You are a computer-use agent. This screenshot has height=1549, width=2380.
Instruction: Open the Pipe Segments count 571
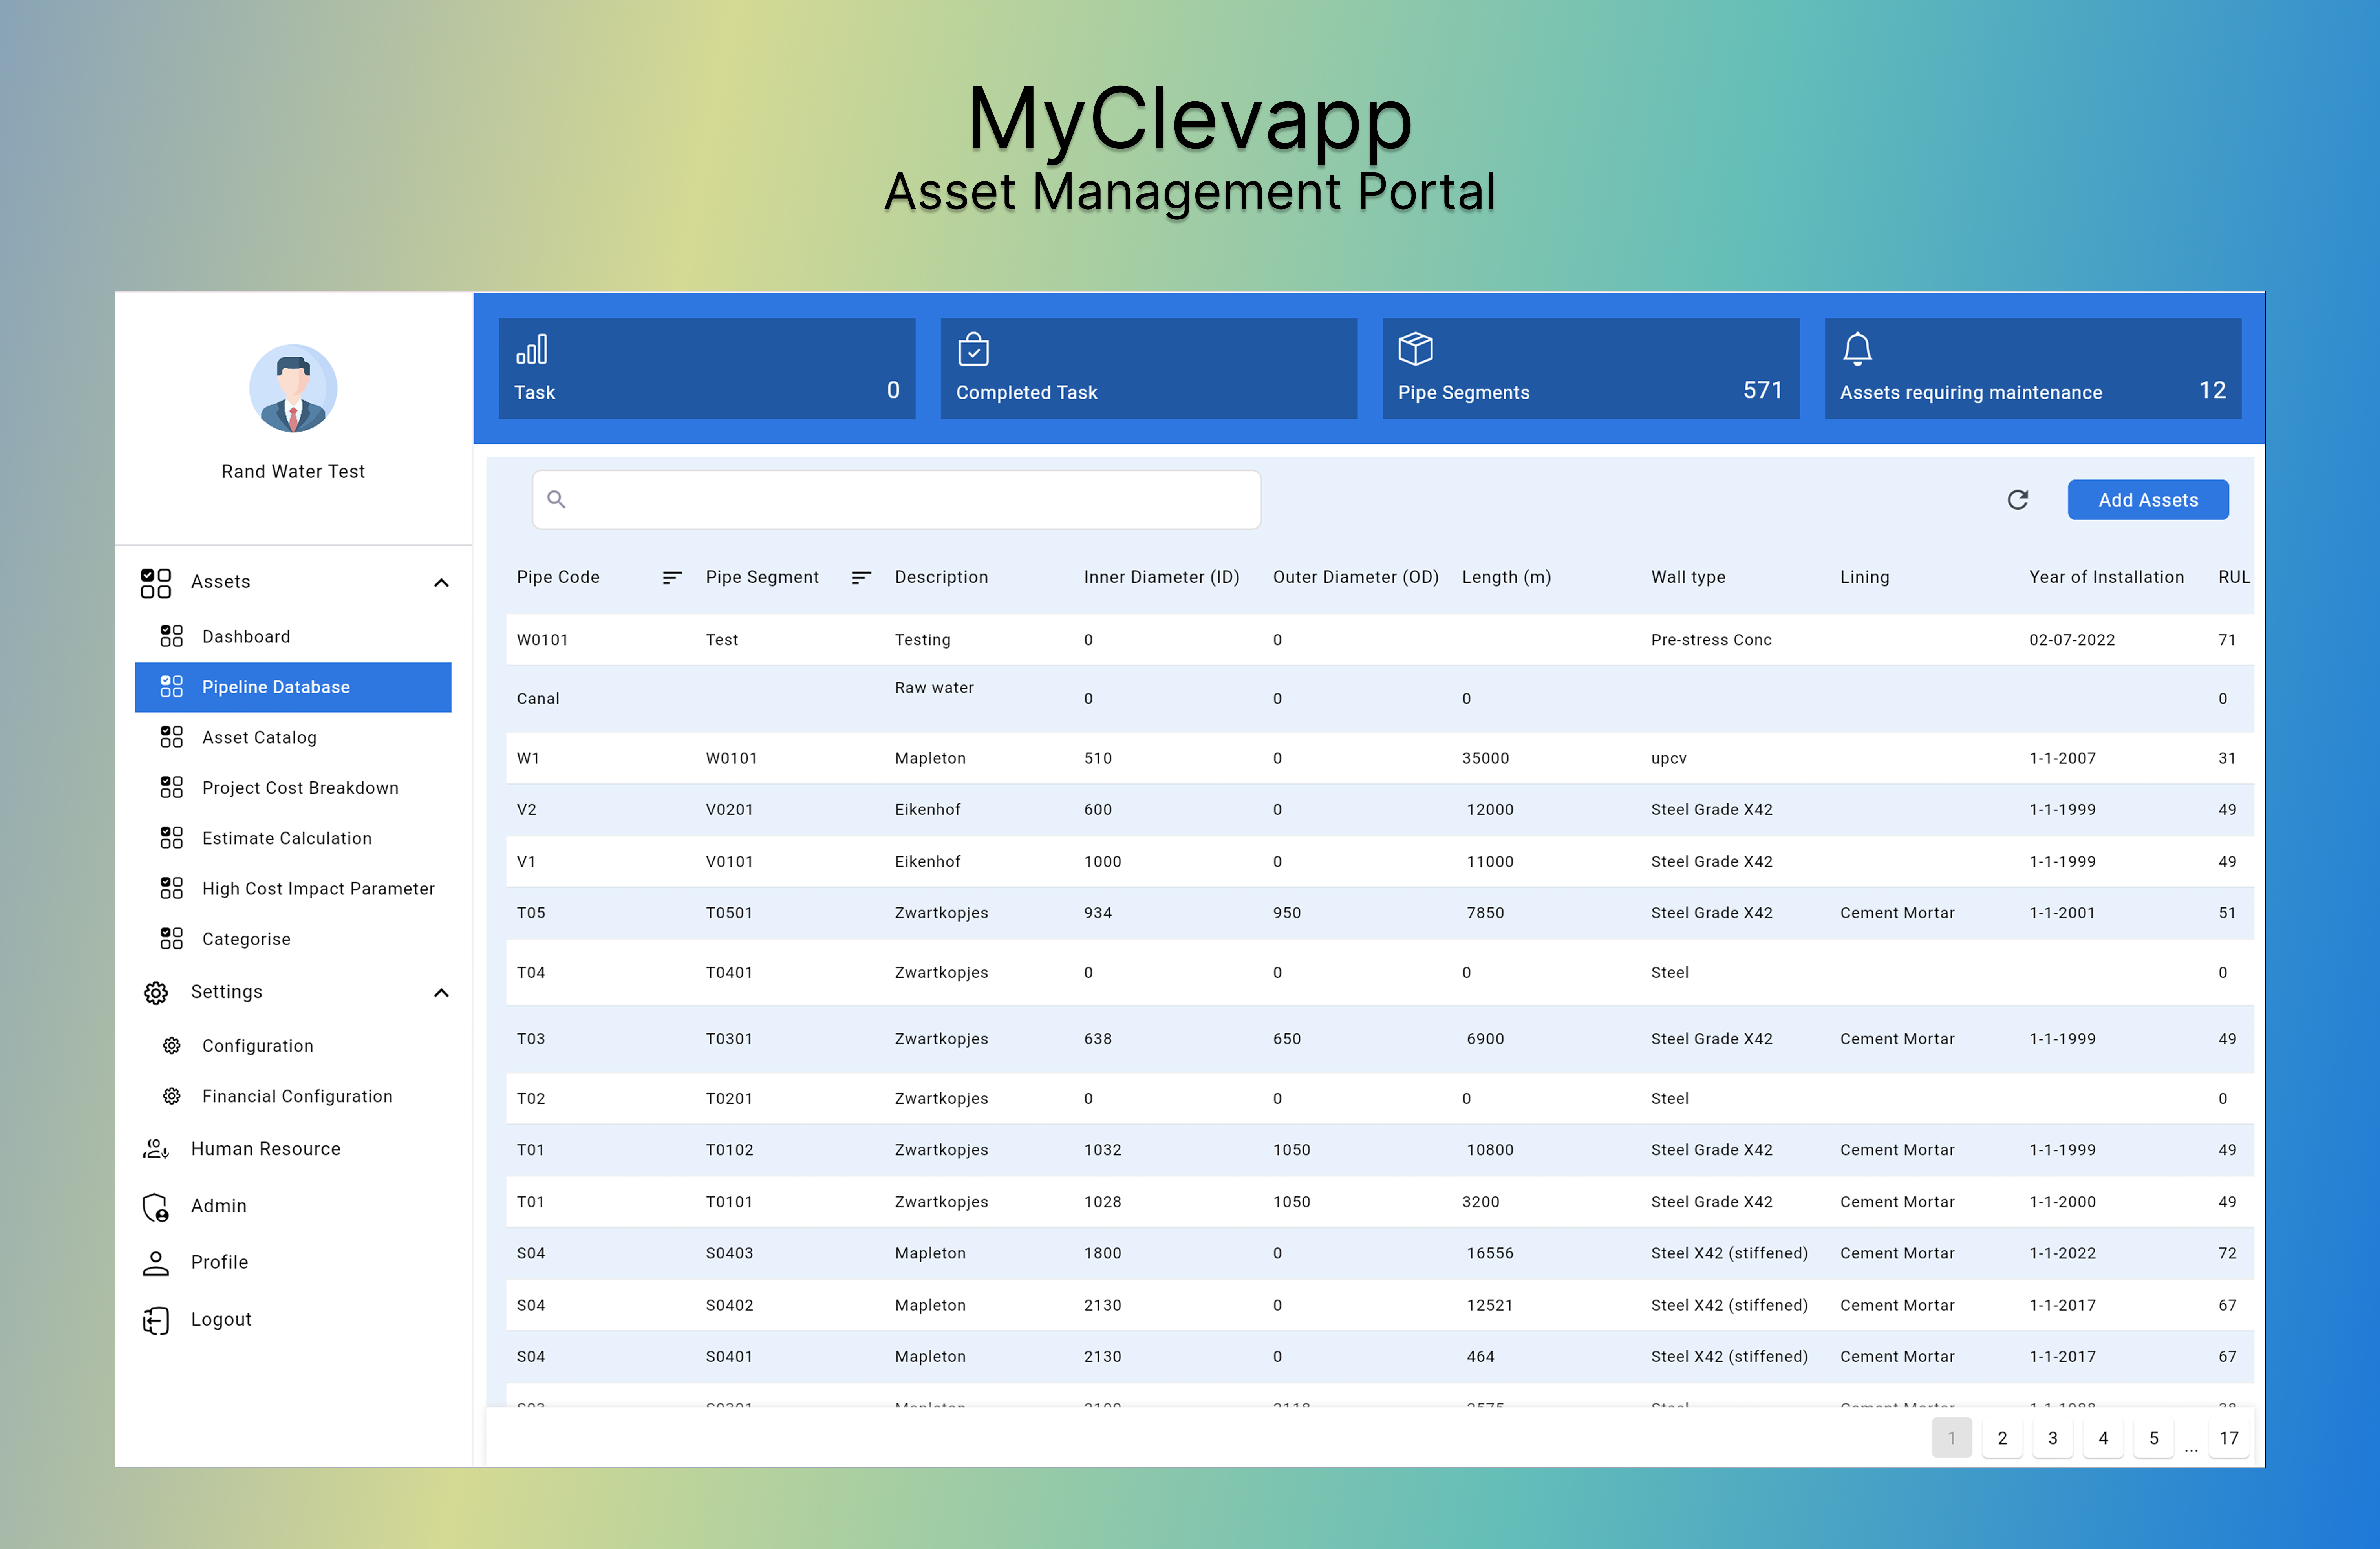click(1763, 390)
